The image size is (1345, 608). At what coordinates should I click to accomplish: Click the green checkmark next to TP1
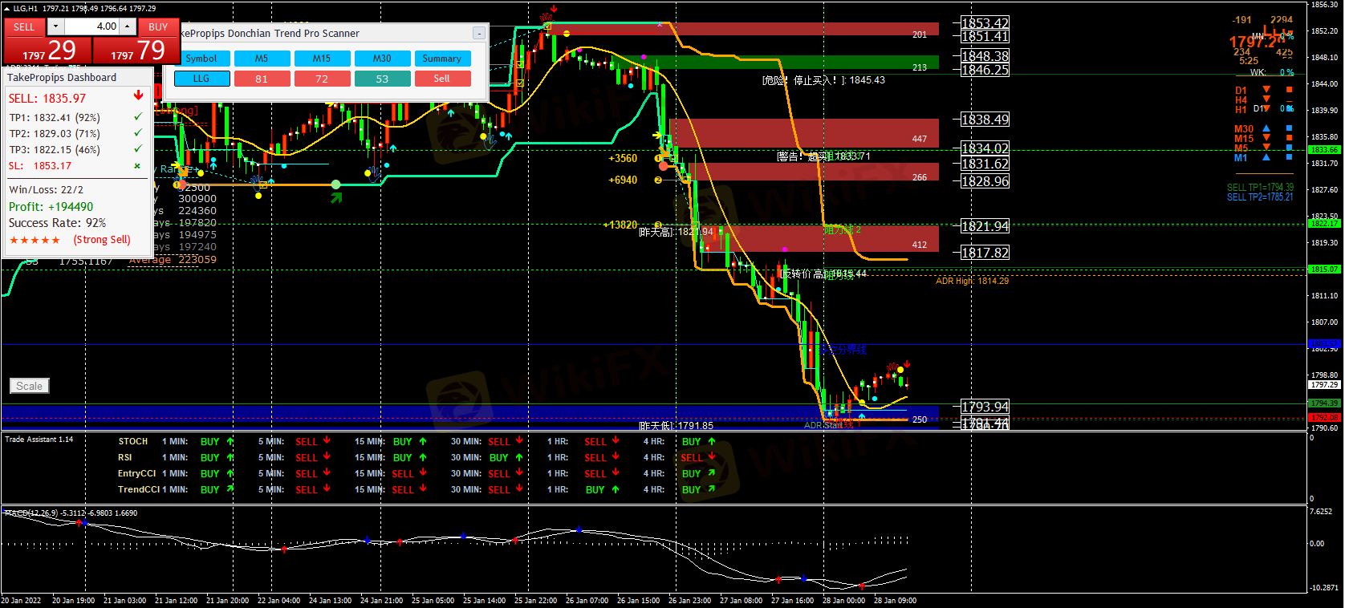tap(137, 117)
